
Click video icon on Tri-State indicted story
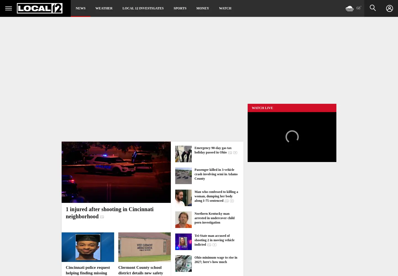(x=214, y=245)
